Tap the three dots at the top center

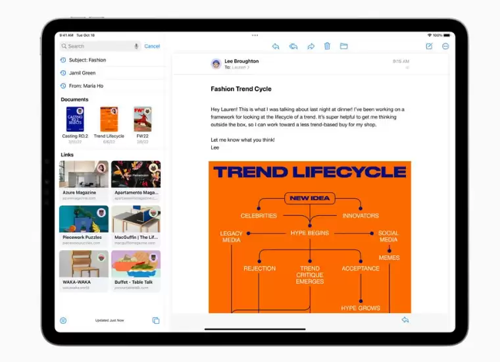pyautogui.click(x=255, y=36)
